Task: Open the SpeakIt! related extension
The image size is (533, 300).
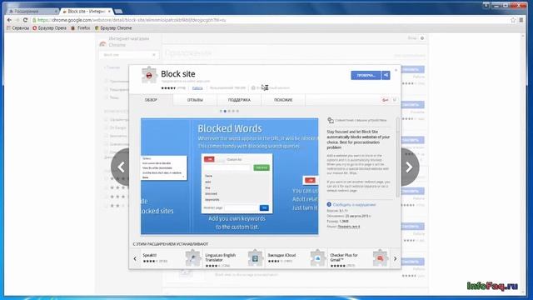Action: (150, 255)
